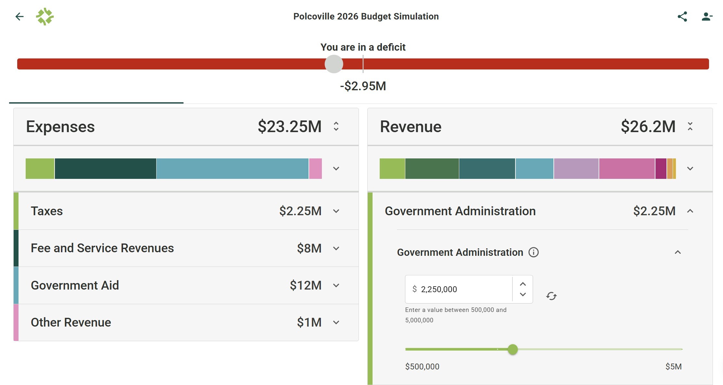Click the Polcoville 2026 Budget Simulation title
Image resolution: width=723 pixels, height=385 pixels.
pyautogui.click(x=366, y=17)
